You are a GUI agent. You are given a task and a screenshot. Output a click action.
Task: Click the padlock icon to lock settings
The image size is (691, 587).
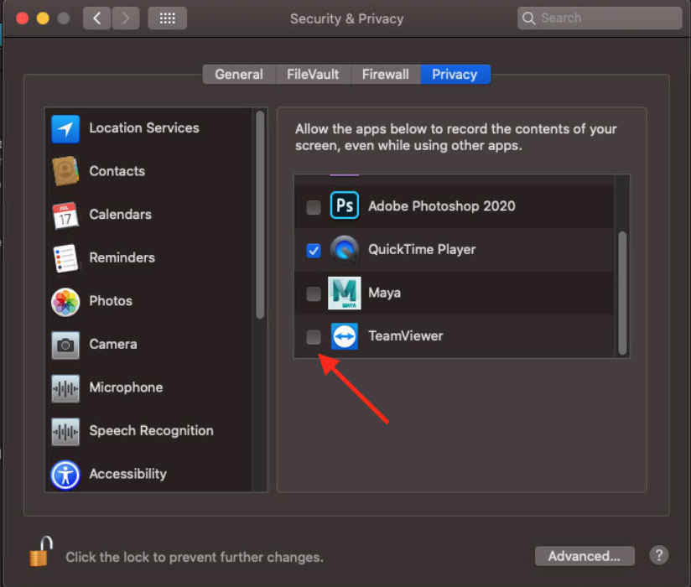(x=40, y=552)
